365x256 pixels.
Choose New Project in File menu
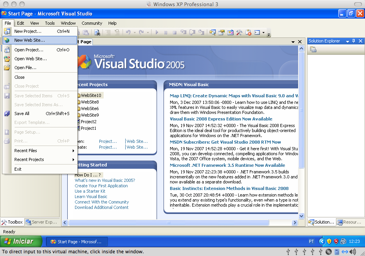pyautogui.click(x=40, y=31)
